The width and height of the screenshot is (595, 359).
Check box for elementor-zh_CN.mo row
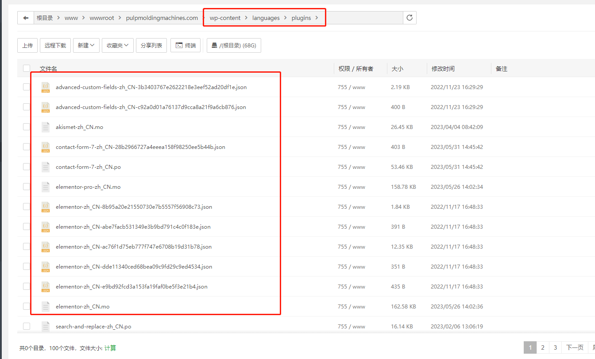pyautogui.click(x=27, y=306)
